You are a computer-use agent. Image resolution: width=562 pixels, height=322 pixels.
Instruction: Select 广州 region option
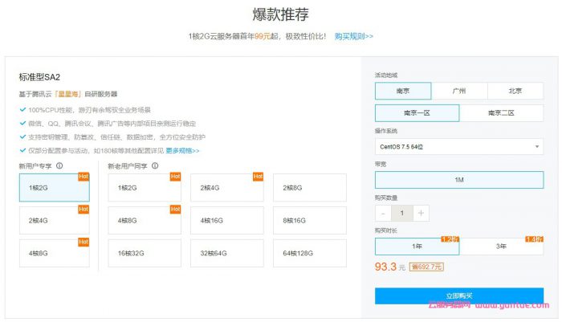(458, 92)
